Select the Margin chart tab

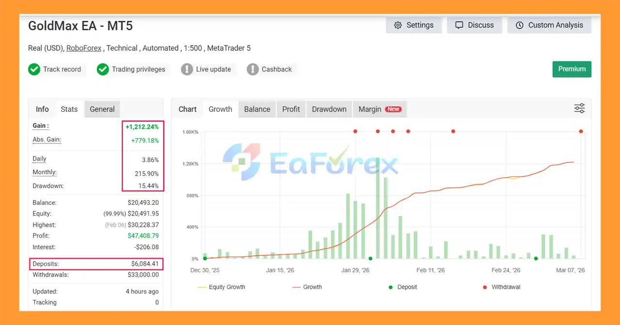click(379, 109)
